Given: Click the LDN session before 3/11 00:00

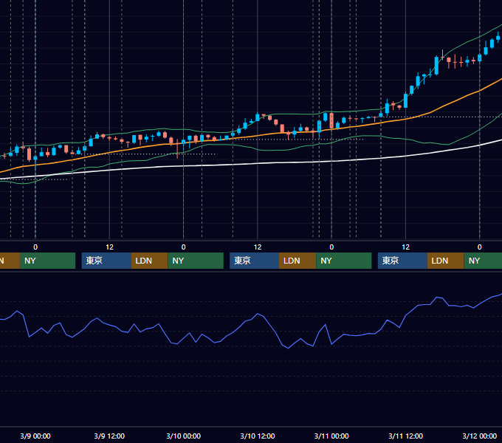Looking at the screenshot, I should pyautogui.click(x=298, y=261).
